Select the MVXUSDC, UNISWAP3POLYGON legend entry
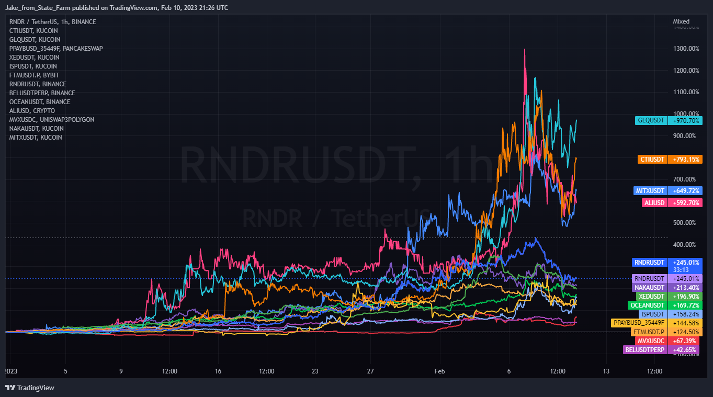This screenshot has height=397, width=713. 52,120
